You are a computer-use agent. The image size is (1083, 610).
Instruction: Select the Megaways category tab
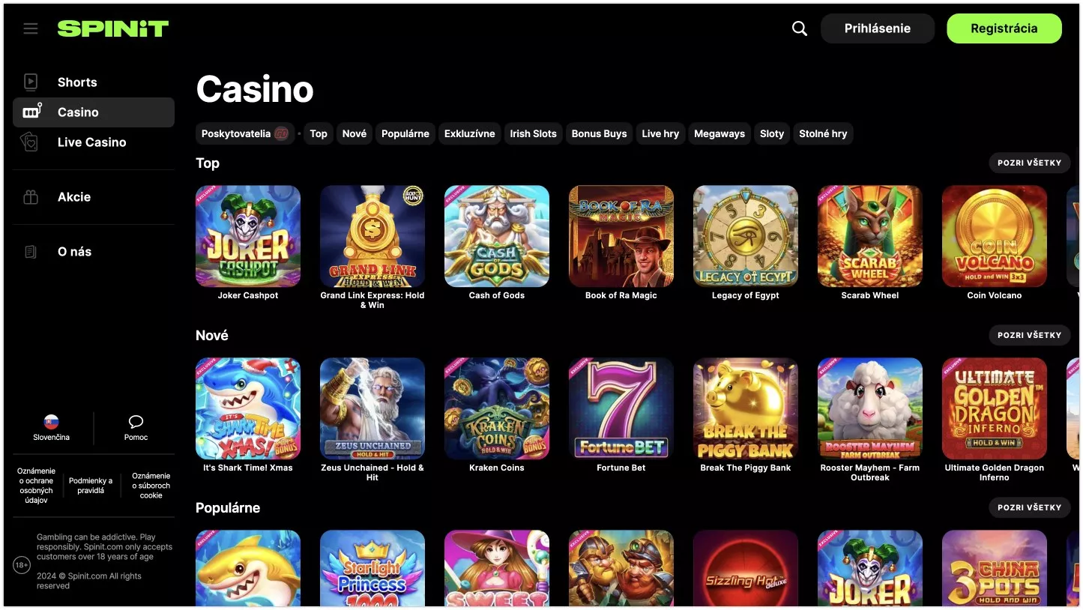coord(720,133)
